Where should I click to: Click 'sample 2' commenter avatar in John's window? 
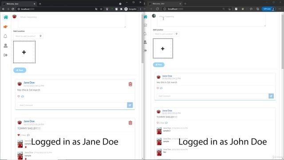coord(159,131)
